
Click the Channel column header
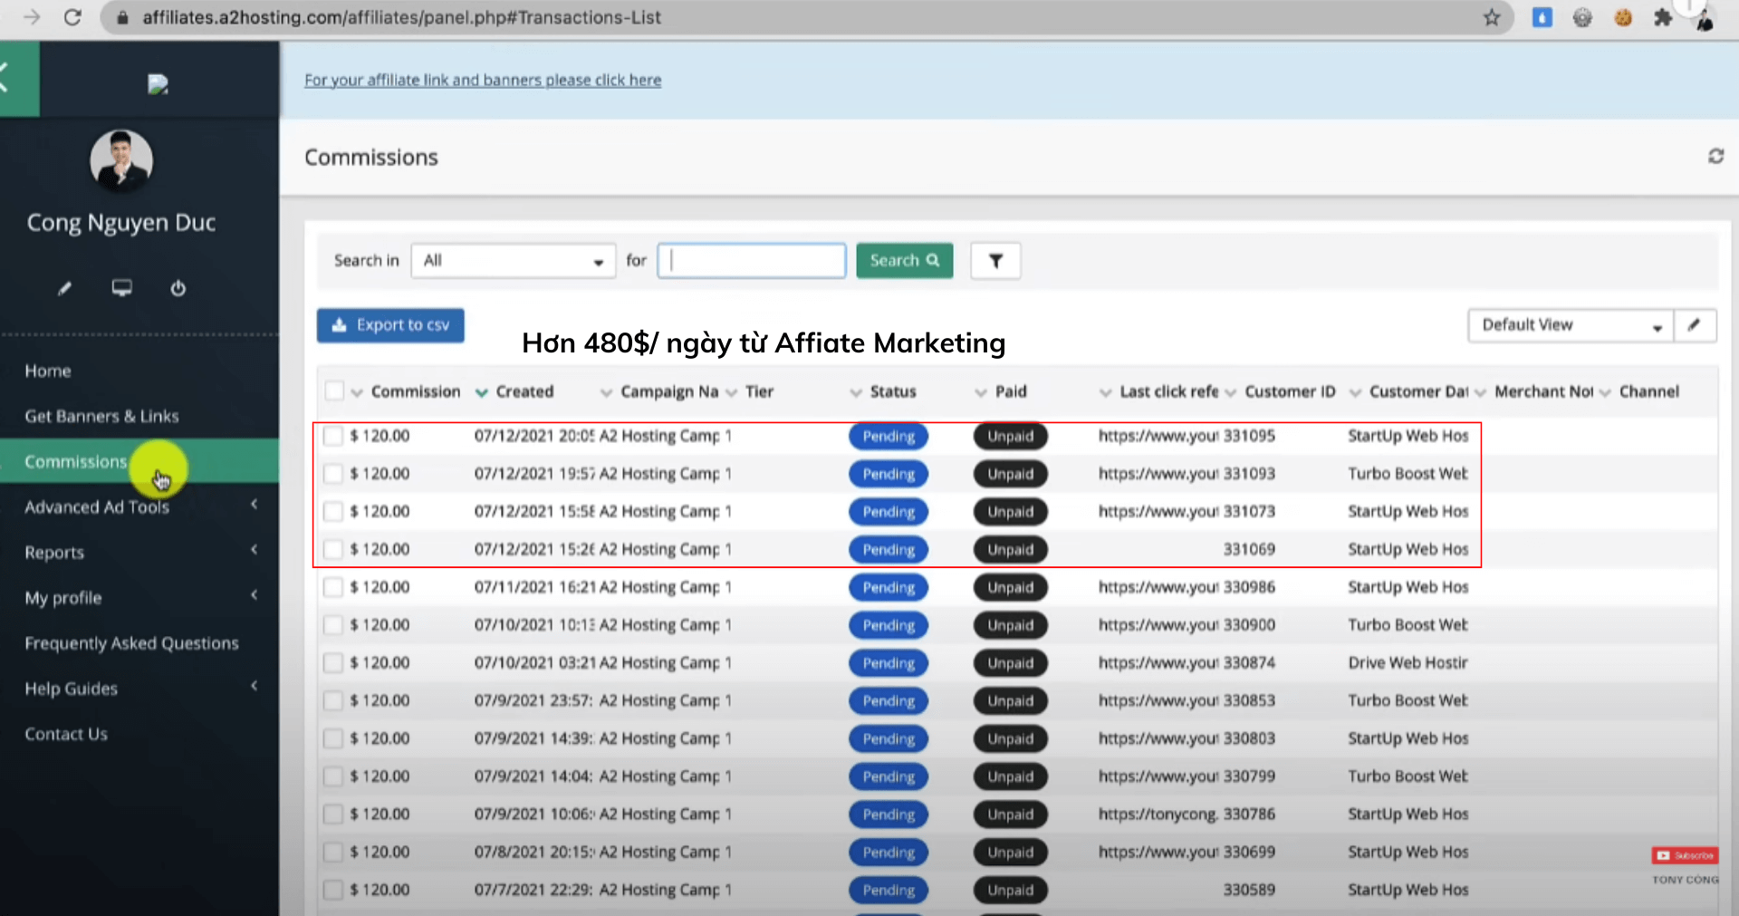click(1649, 391)
